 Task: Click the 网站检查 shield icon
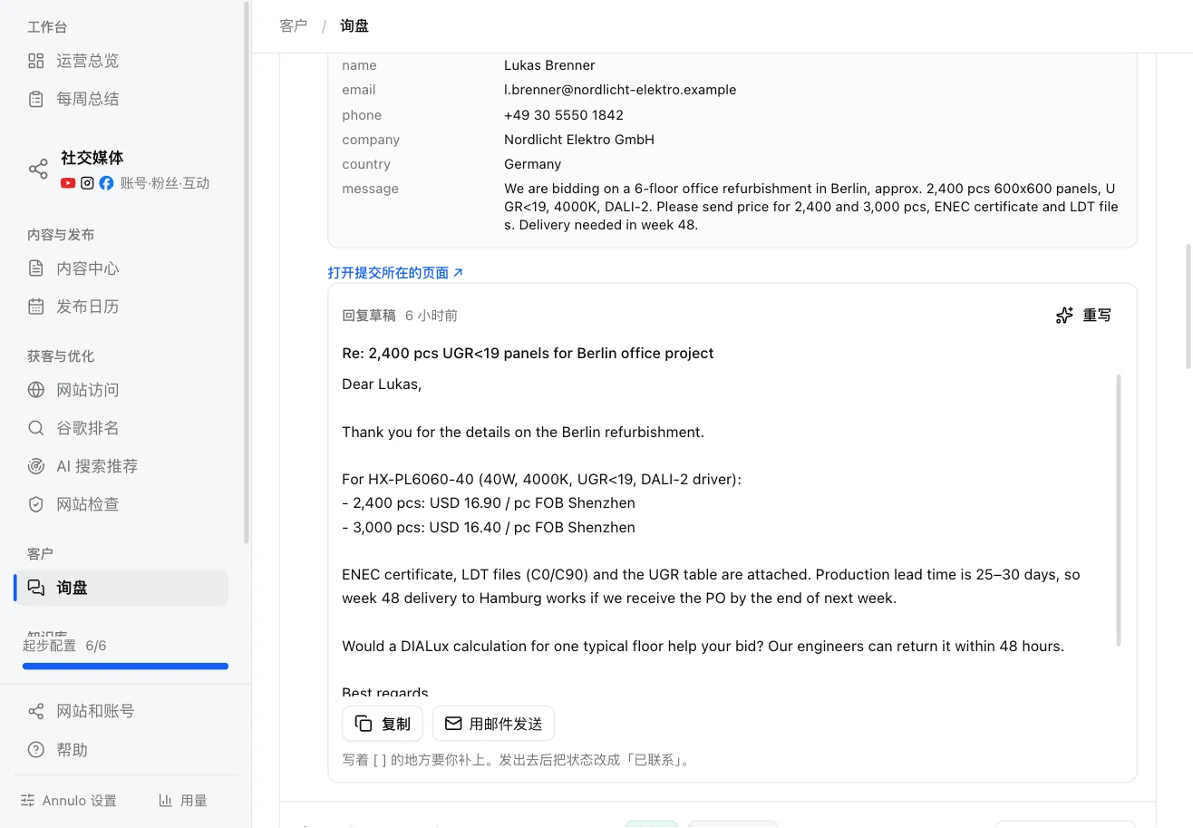[36, 504]
